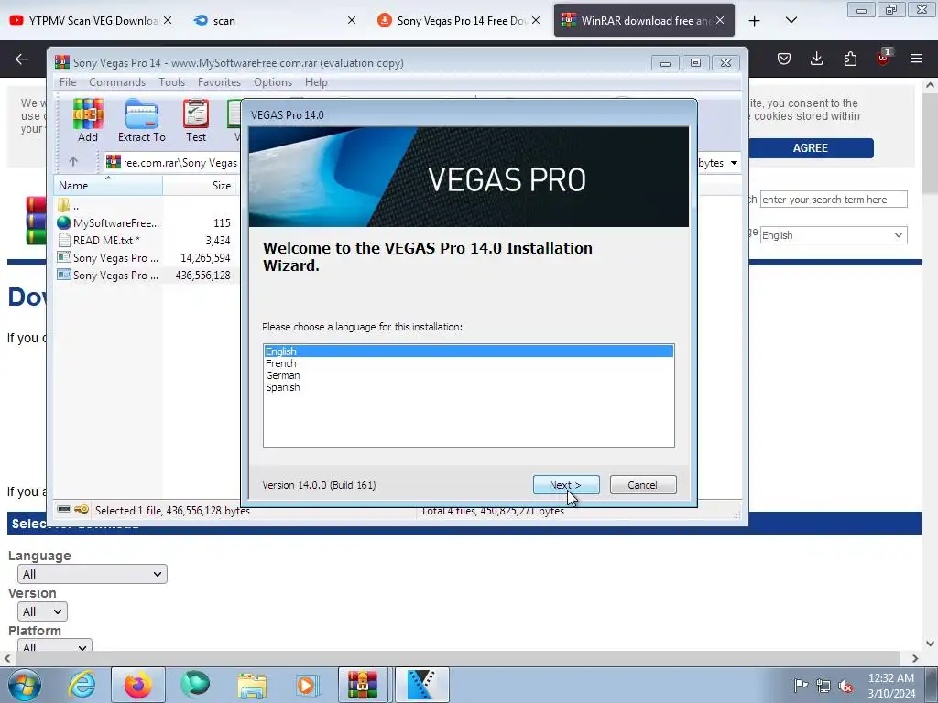938x703 pixels.
Task: Click WinRAR Add toolbar icon
Action: pyautogui.click(x=88, y=120)
